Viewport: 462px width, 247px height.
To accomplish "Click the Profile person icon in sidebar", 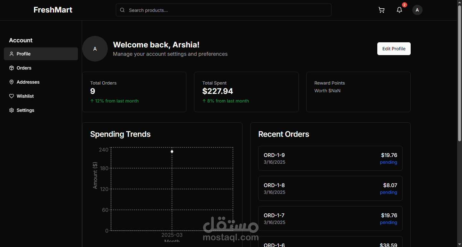I will click(12, 54).
